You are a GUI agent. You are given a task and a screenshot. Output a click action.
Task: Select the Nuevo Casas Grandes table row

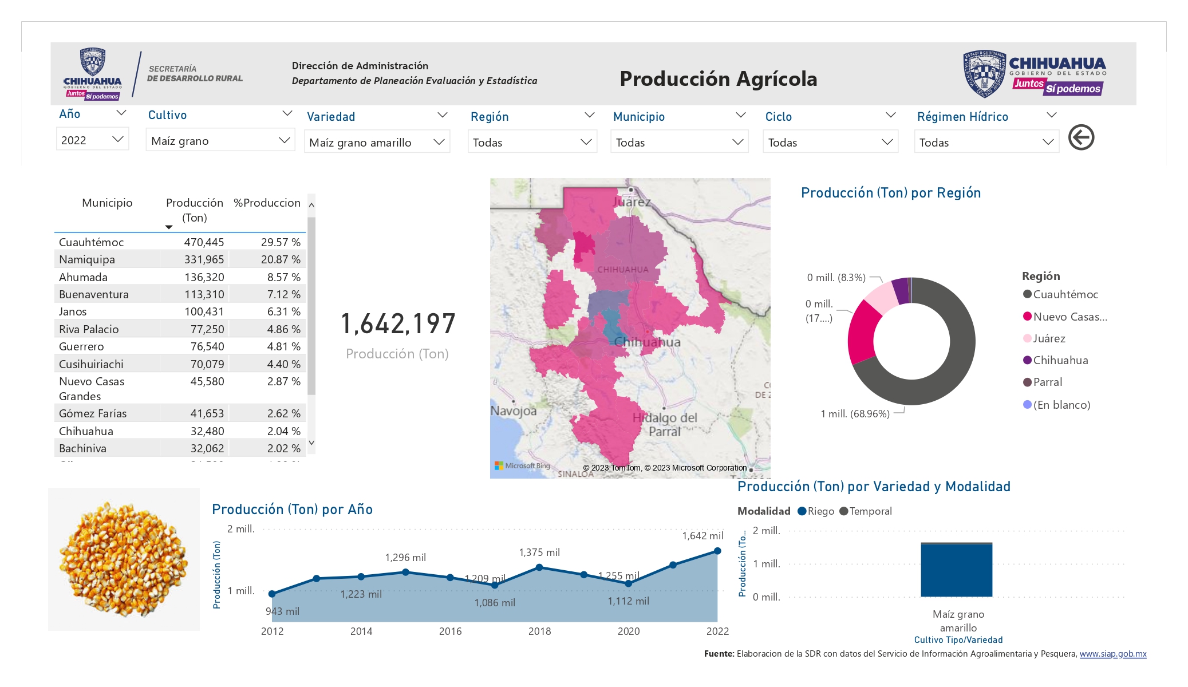coord(180,389)
